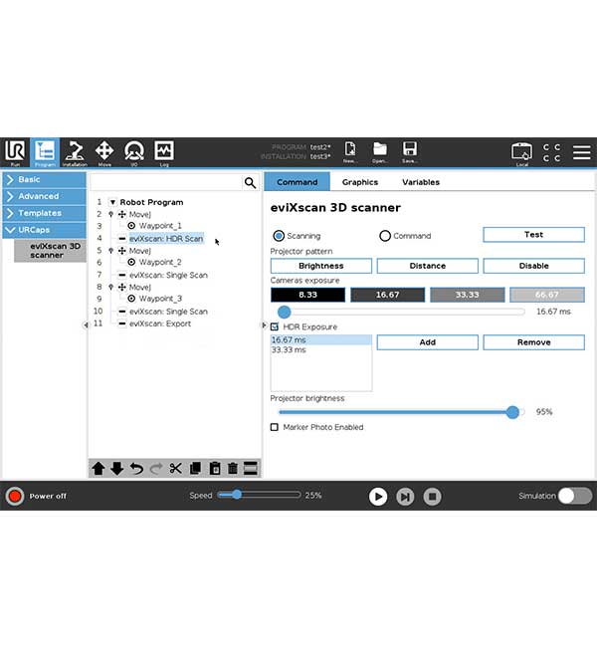Image resolution: width=597 pixels, height=647 pixels.
Task: Toggle the HDR Exposure checkbox
Action: [x=275, y=326]
